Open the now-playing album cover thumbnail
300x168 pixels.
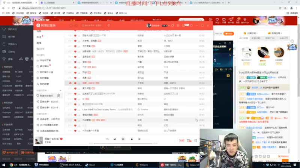pos(39,141)
